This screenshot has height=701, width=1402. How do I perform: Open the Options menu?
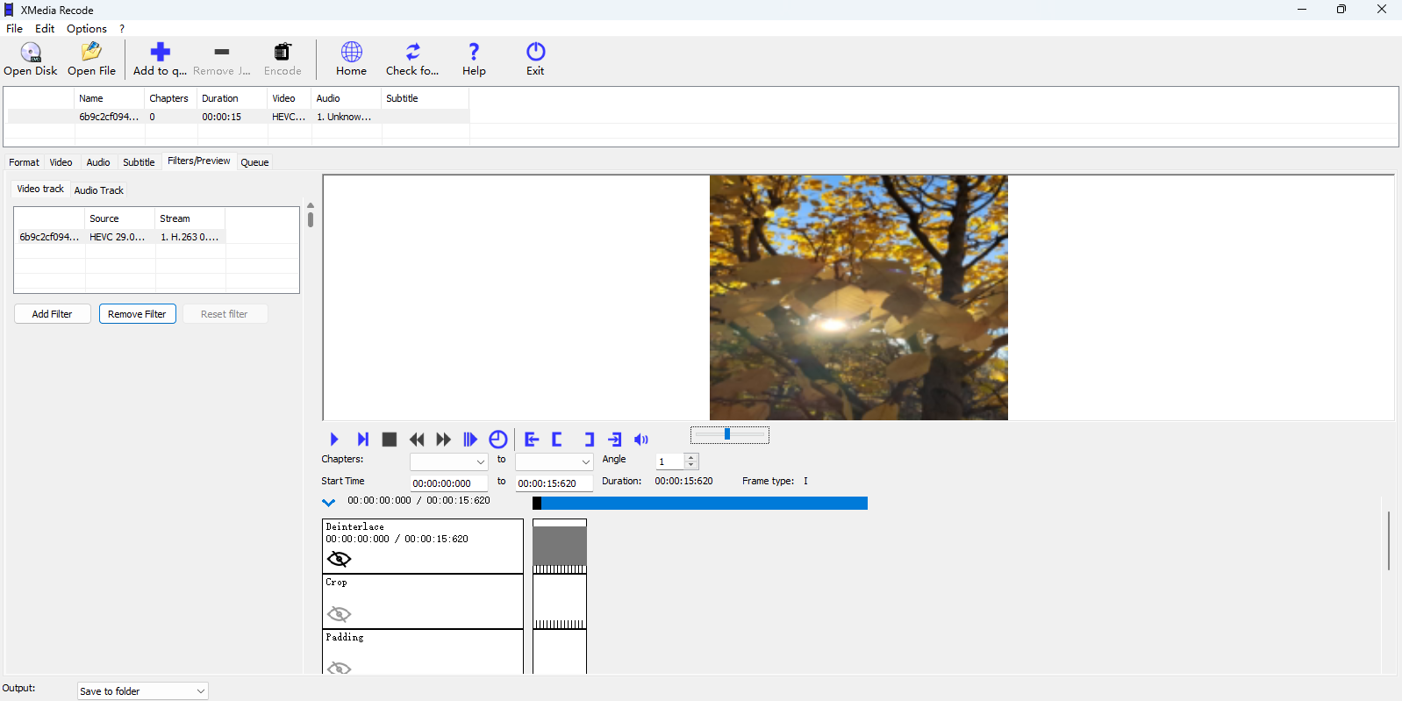click(x=86, y=29)
